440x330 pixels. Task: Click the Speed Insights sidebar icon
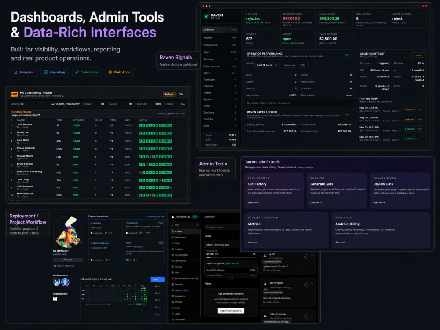pos(172,255)
